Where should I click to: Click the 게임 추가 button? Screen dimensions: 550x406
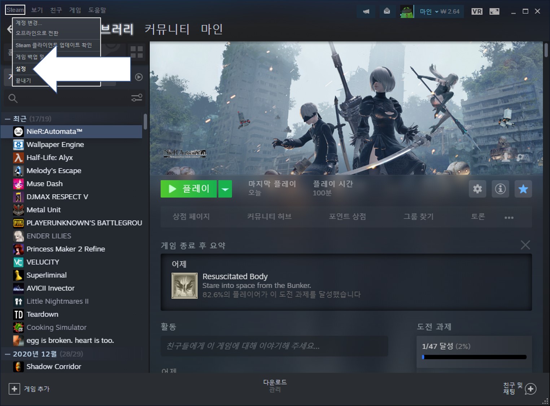tap(29, 389)
